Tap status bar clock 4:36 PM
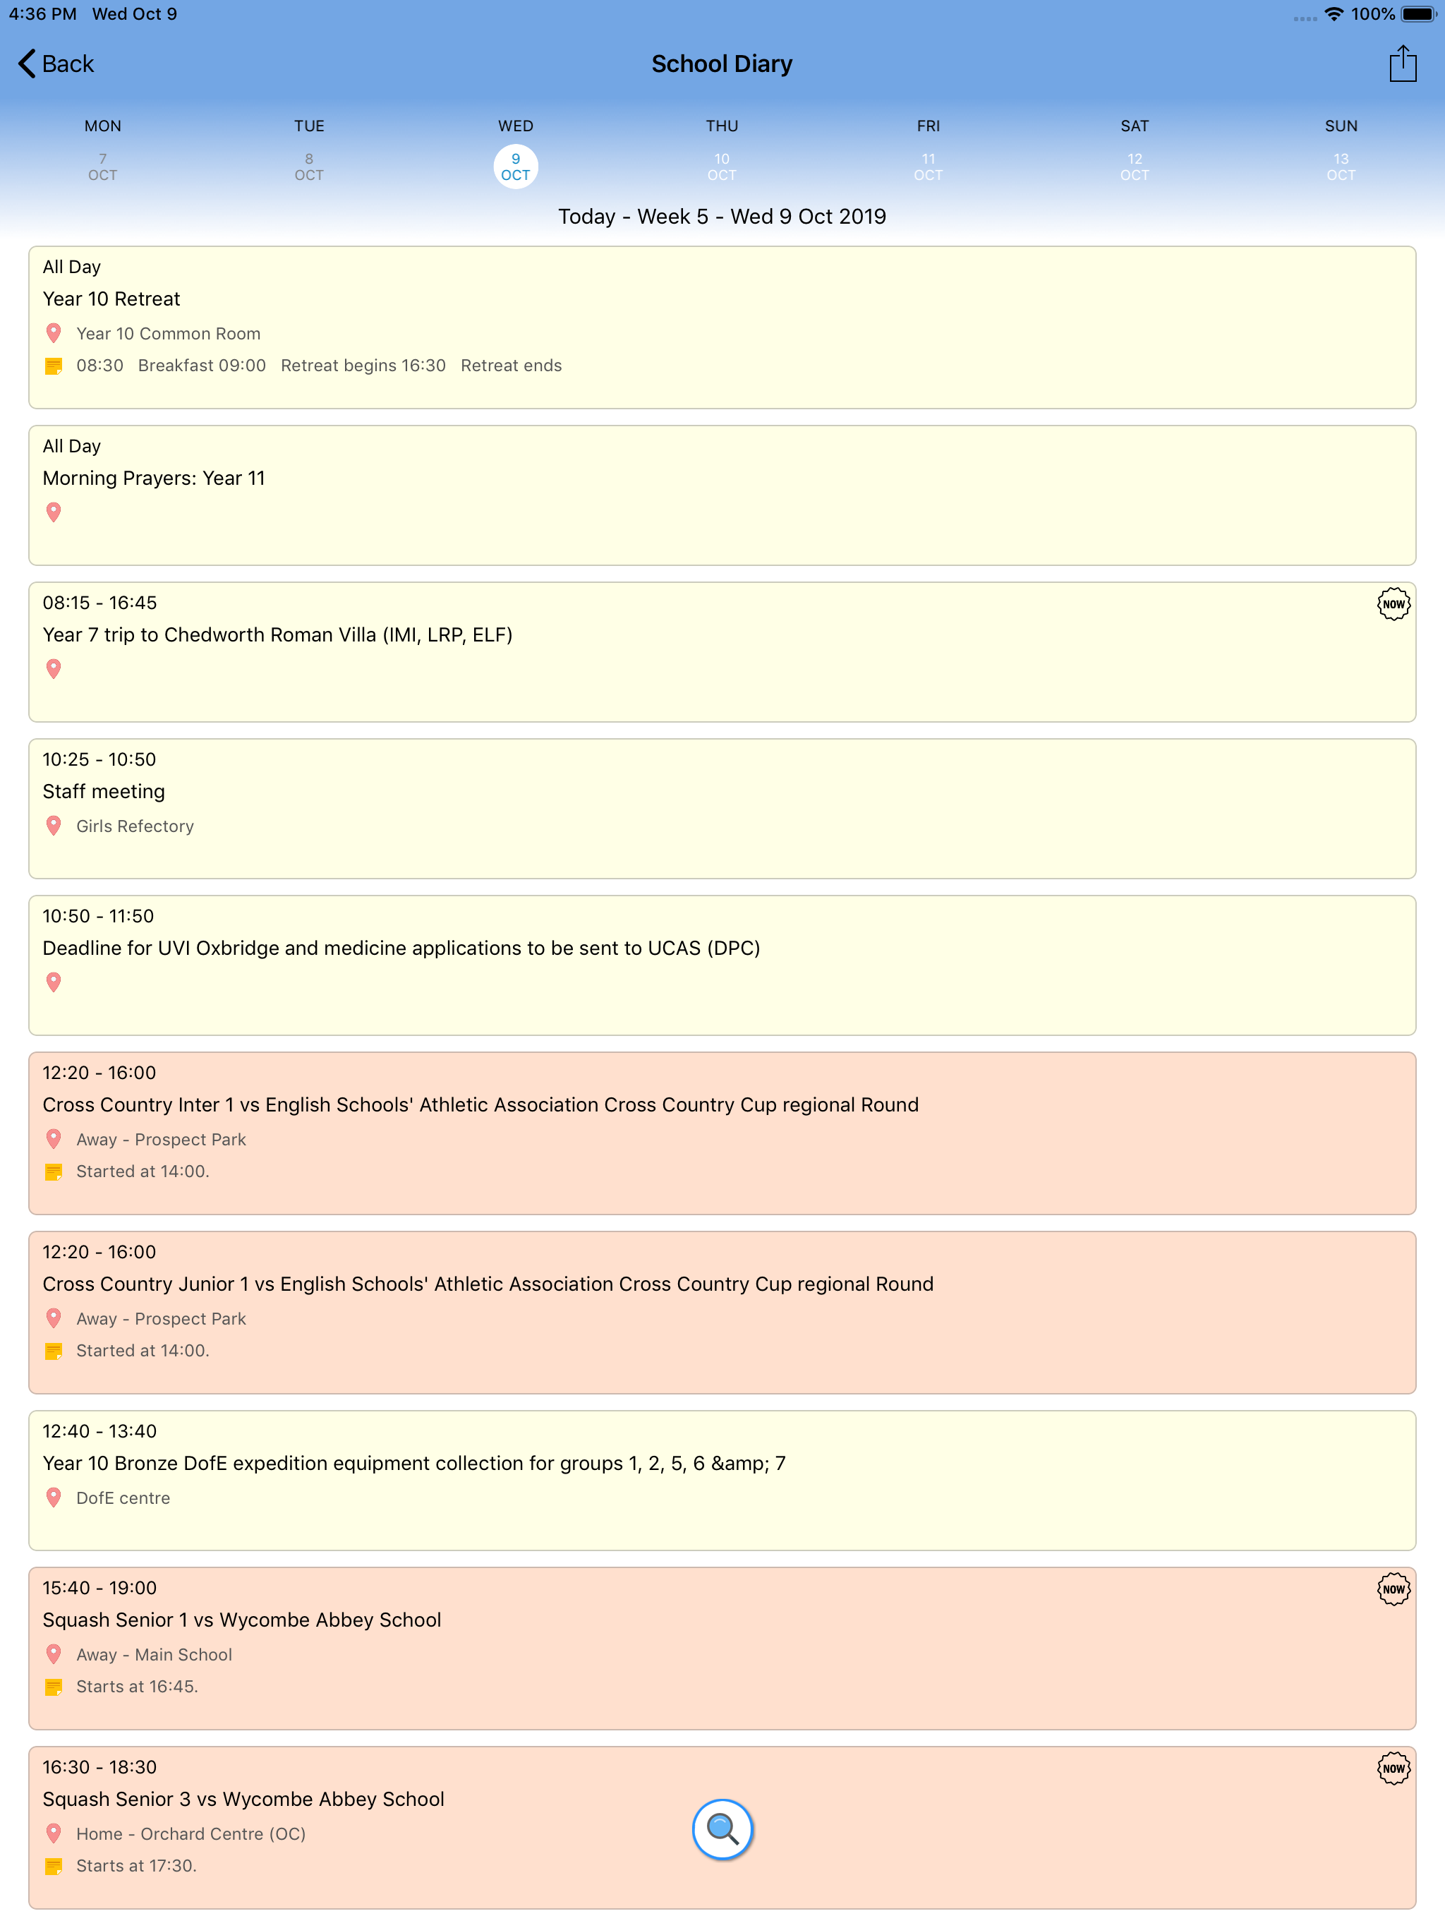Screen dimensions: 1445x1928 pyautogui.click(x=43, y=14)
